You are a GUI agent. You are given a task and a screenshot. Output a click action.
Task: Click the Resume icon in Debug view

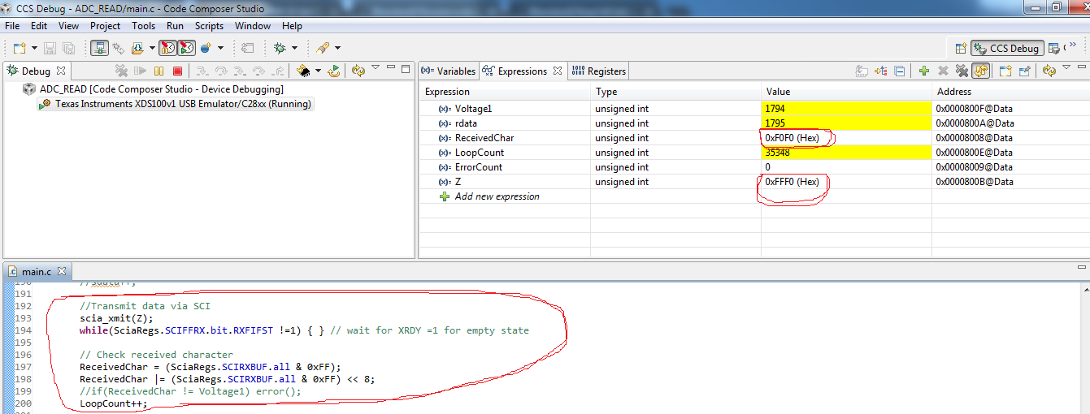click(x=140, y=71)
